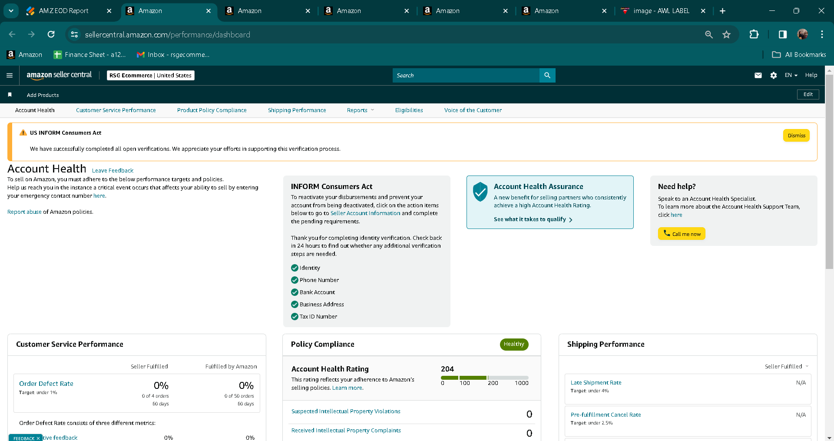
Task: Open the Amazon bookmark in bookmarks bar
Action: (x=25, y=55)
